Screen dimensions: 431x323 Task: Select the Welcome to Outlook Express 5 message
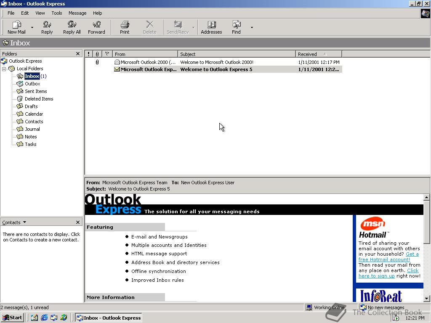[x=213, y=69]
